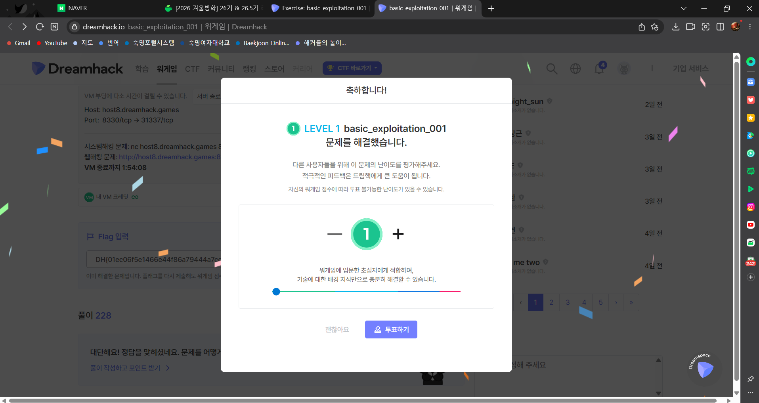Image resolution: width=759 pixels, height=403 pixels.
Task: Click the Dreamhack logo
Action: [77, 68]
